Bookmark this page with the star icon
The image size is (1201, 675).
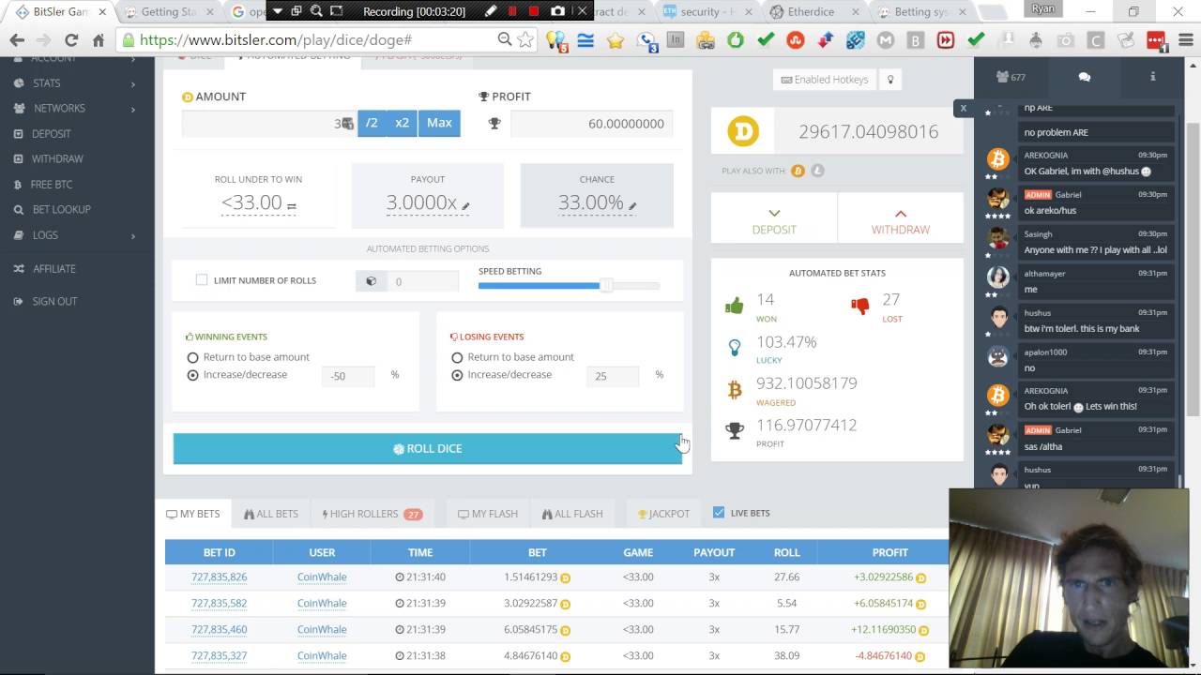[525, 40]
